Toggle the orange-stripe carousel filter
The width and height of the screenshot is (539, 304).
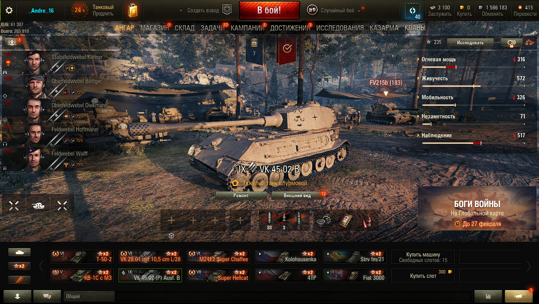tap(19, 280)
